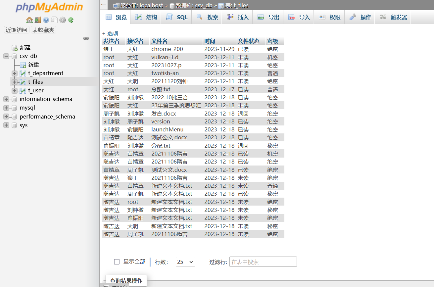Open phpMyAdmin documentation question-mark icon

click(x=46, y=20)
